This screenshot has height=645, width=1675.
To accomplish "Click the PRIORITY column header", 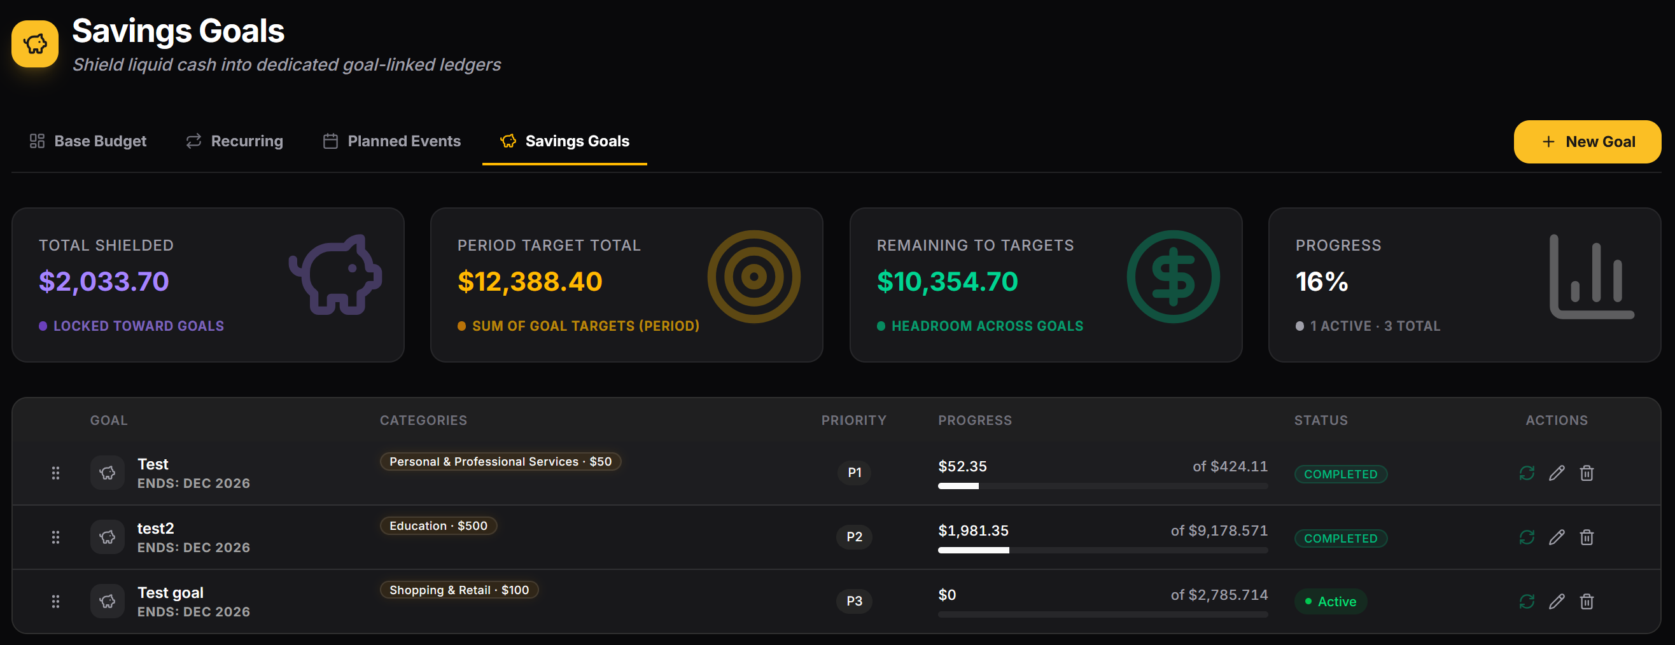I will coord(854,420).
